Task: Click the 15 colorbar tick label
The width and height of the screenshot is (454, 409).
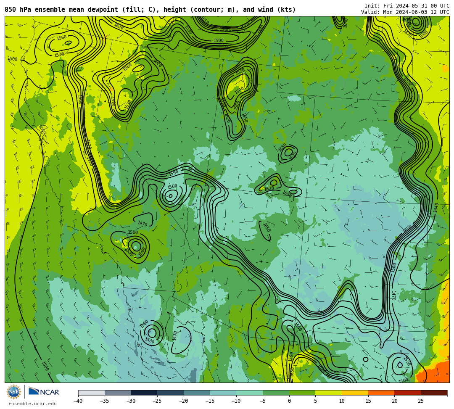Action: pos(368,401)
